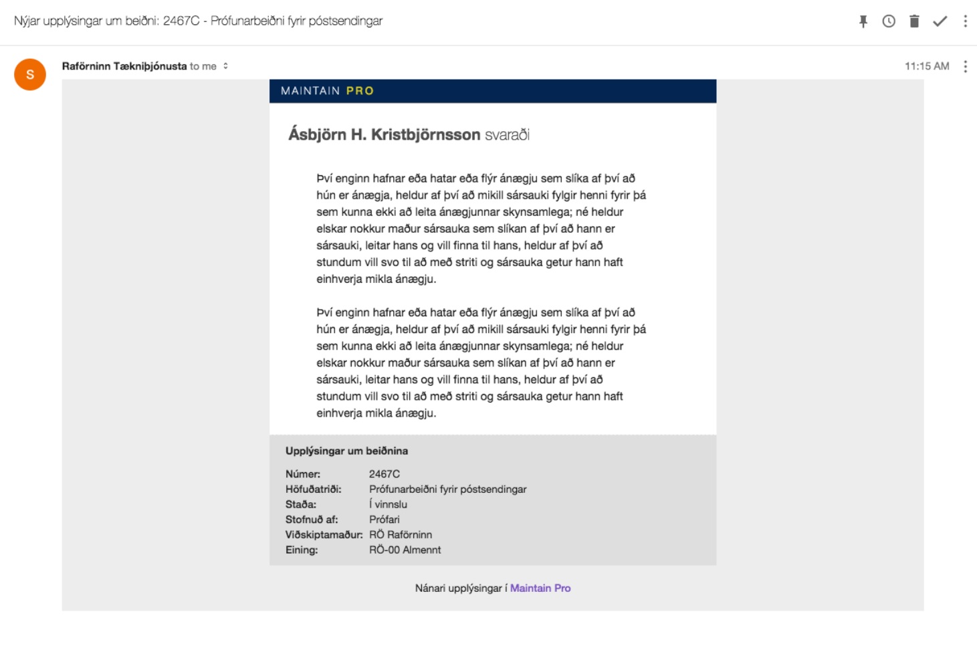Click the MAINTAIN PRO header banner
Viewport: 977px width, 648px height.
pos(492,91)
